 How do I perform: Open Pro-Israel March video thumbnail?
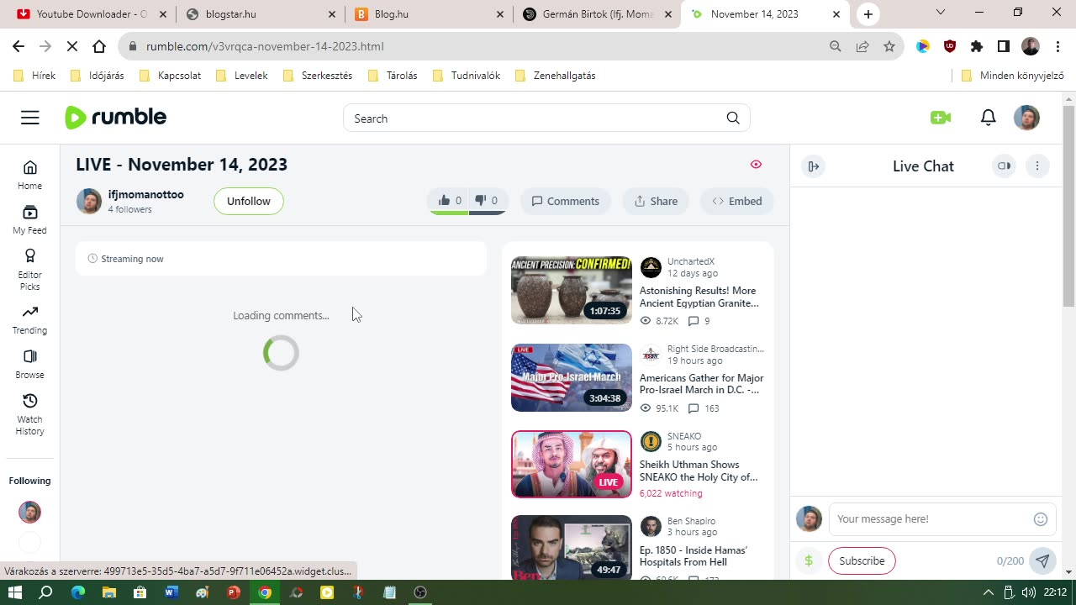point(572,377)
